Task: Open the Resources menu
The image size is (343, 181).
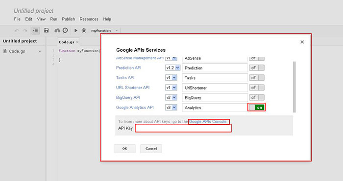Action: [x=89, y=19]
